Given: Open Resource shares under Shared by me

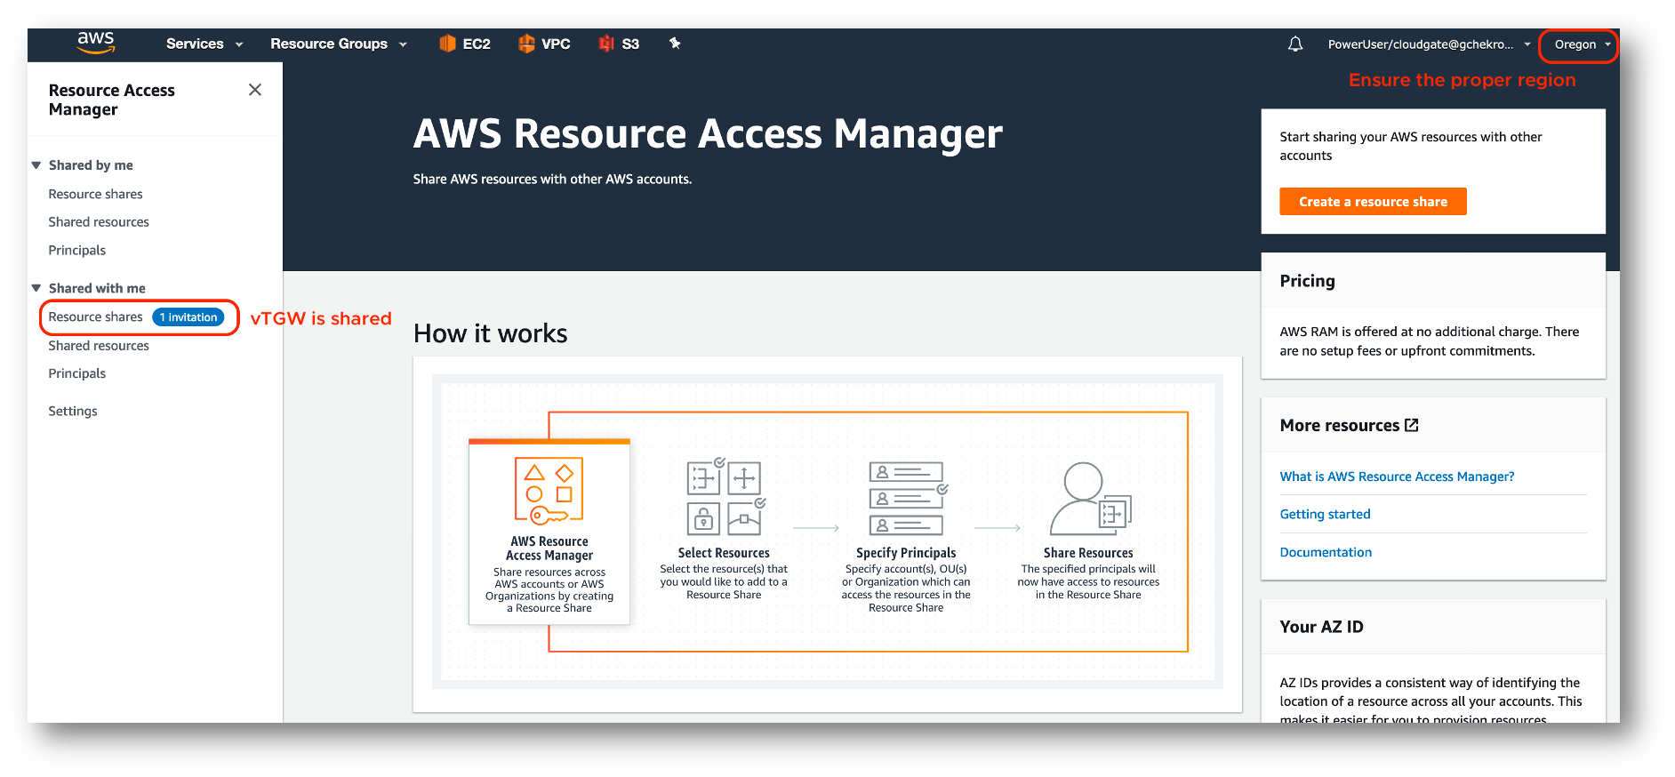Looking at the screenshot, I should 95,194.
